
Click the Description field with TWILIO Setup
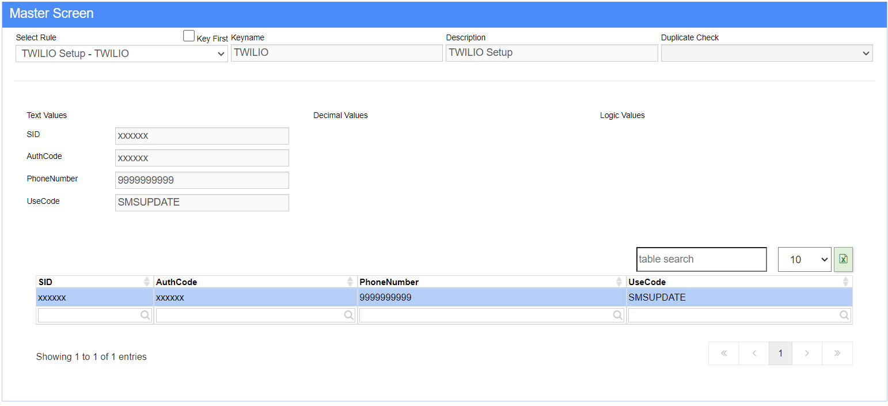(552, 53)
